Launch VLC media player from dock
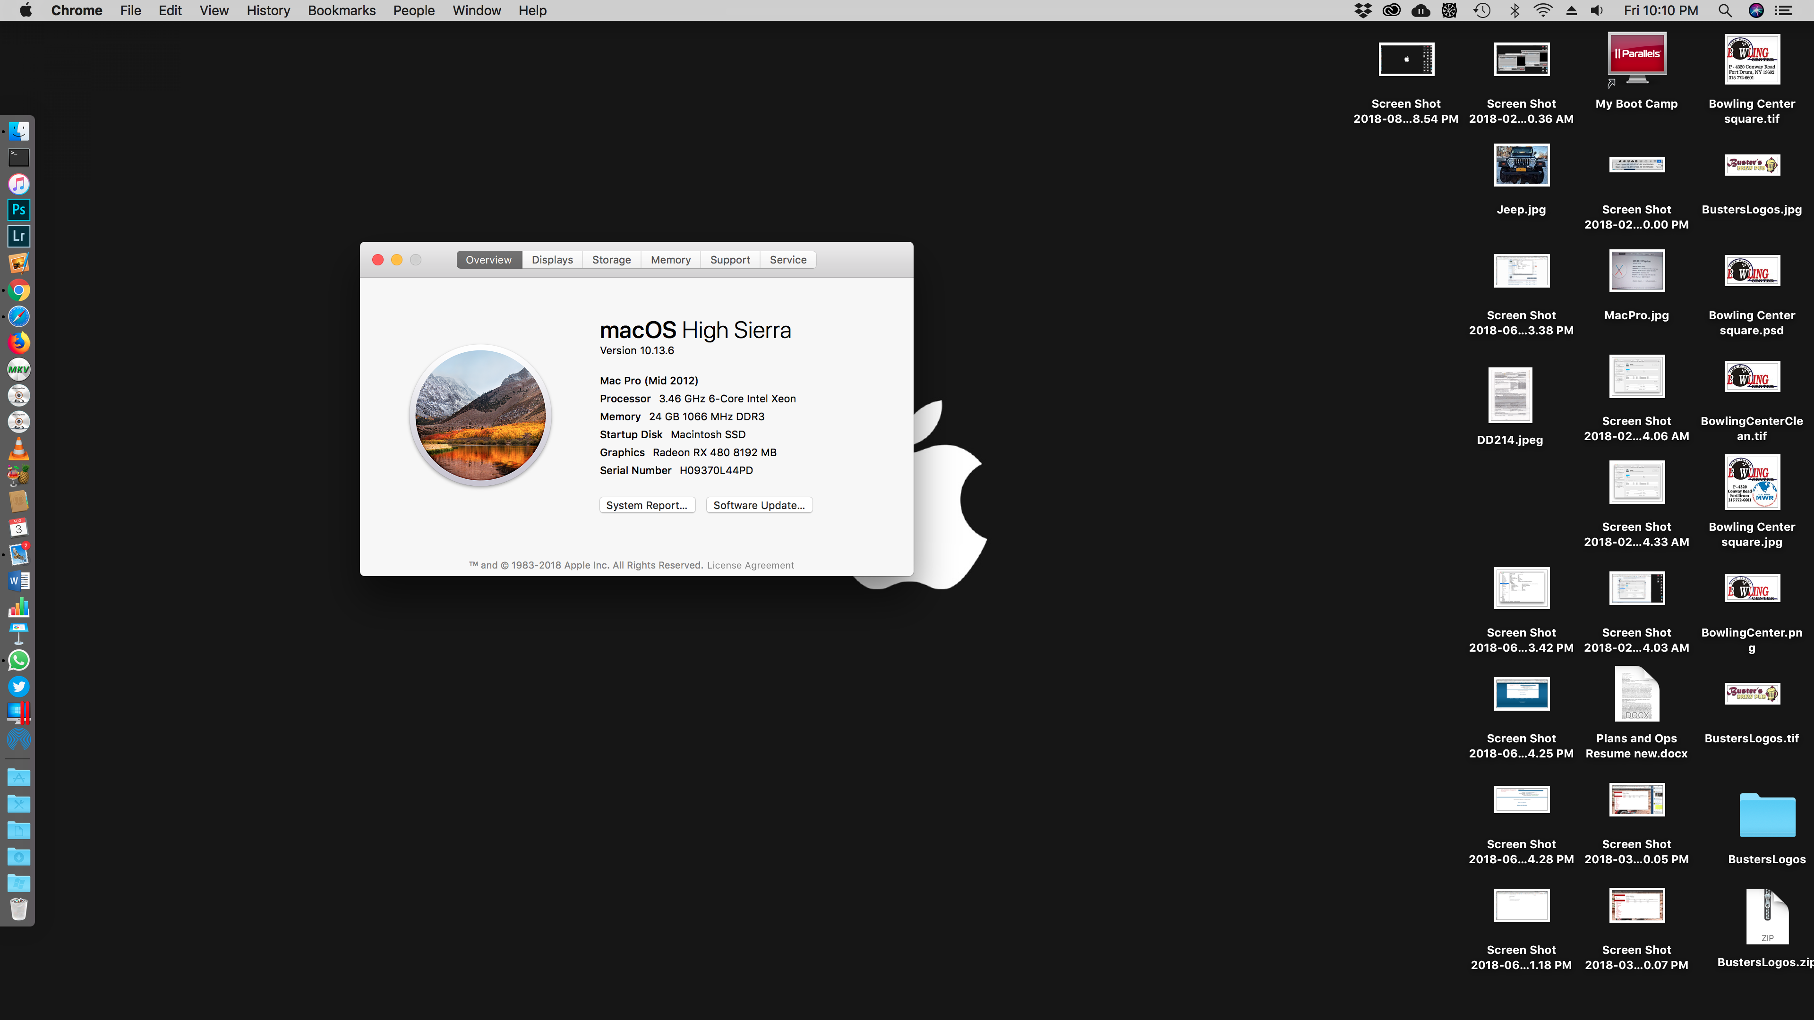The height and width of the screenshot is (1020, 1814). tap(19, 449)
